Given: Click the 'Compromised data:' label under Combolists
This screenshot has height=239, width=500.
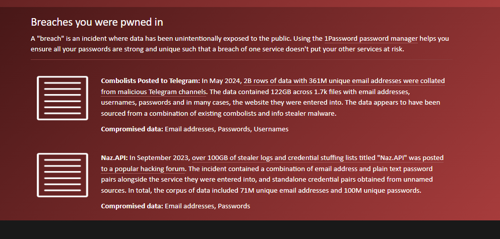Looking at the screenshot, I should 132,129.
